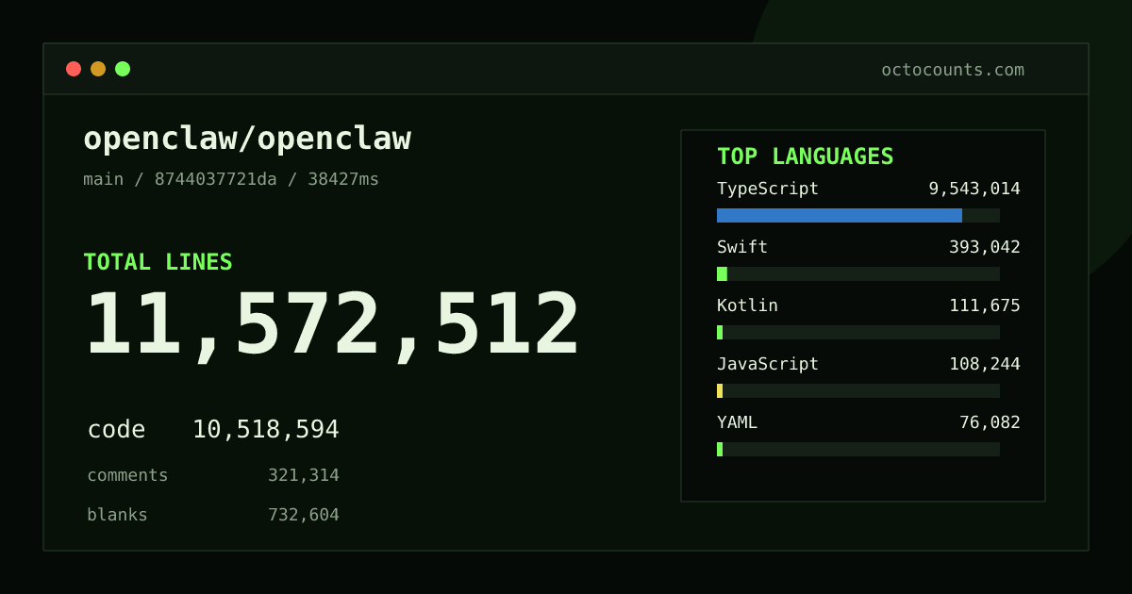Click the JavaScript language label

[768, 364]
